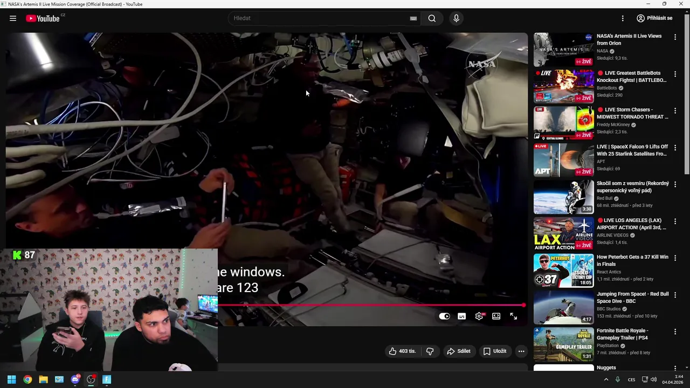Open options menu for Storm Chasers video
The height and width of the screenshot is (388, 690).
pyautogui.click(x=675, y=110)
